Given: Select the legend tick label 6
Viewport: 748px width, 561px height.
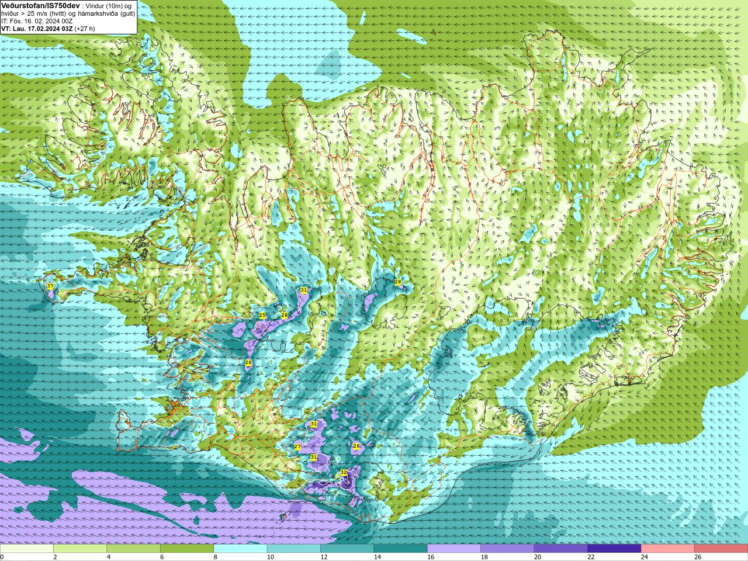Looking at the screenshot, I should click(x=162, y=557).
